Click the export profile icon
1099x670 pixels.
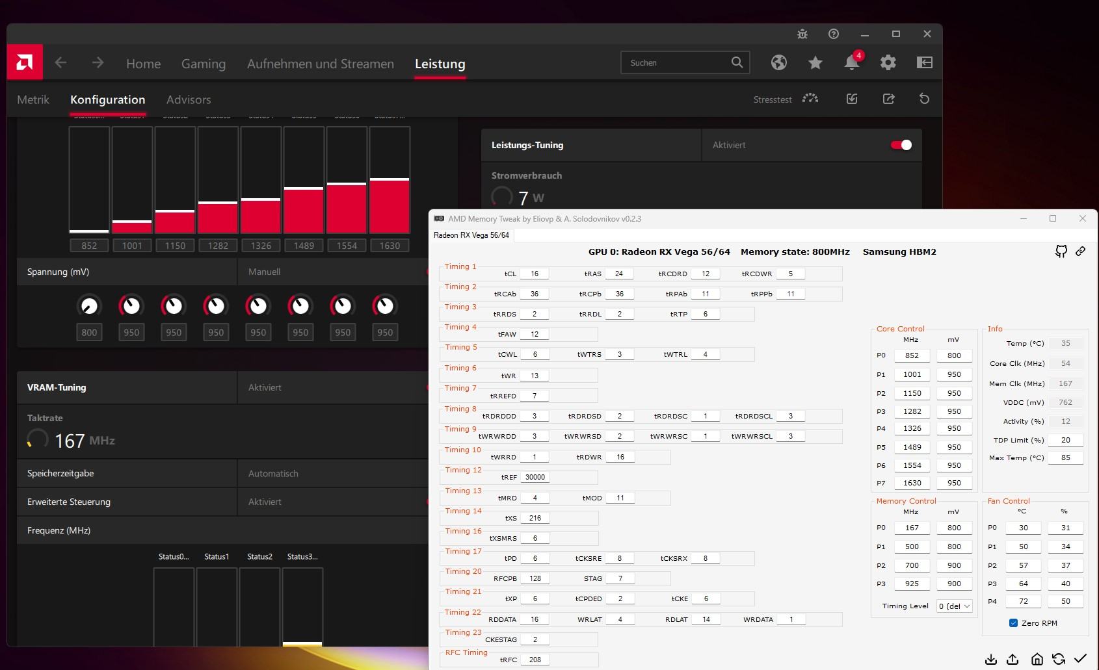click(x=888, y=99)
